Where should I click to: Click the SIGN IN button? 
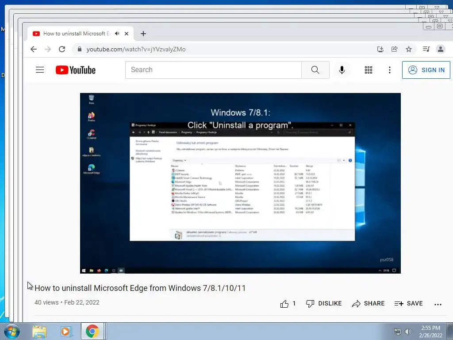pos(426,70)
